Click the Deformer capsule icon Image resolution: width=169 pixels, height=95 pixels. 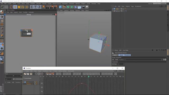point(76,7)
